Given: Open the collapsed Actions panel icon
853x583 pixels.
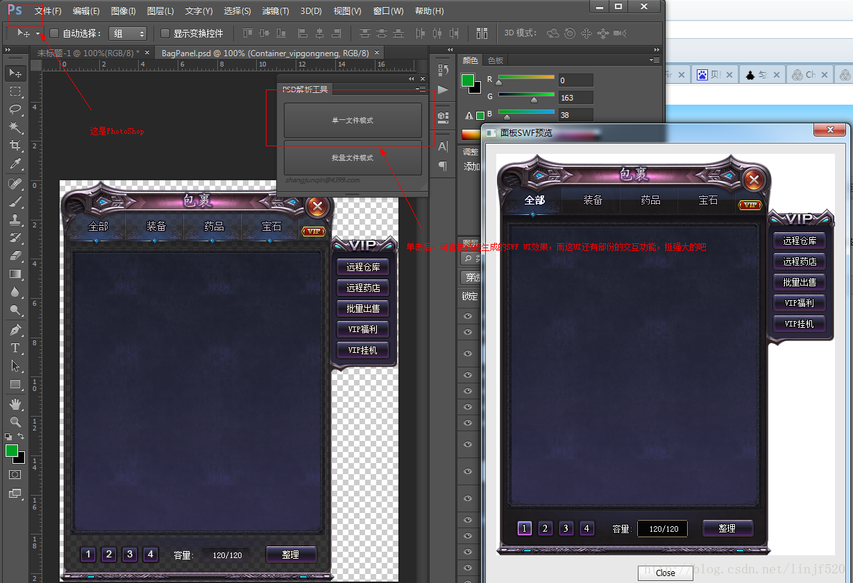Looking at the screenshot, I should (443, 89).
